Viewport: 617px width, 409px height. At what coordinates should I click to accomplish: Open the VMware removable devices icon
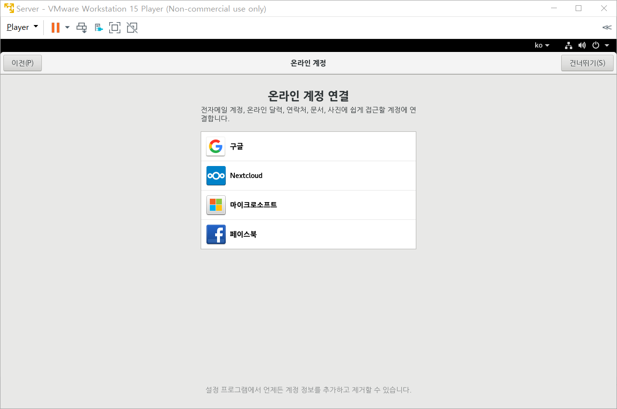coord(99,27)
